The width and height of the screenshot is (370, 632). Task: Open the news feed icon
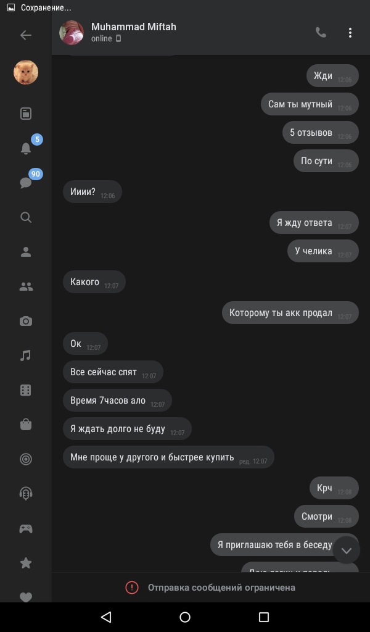click(x=26, y=114)
